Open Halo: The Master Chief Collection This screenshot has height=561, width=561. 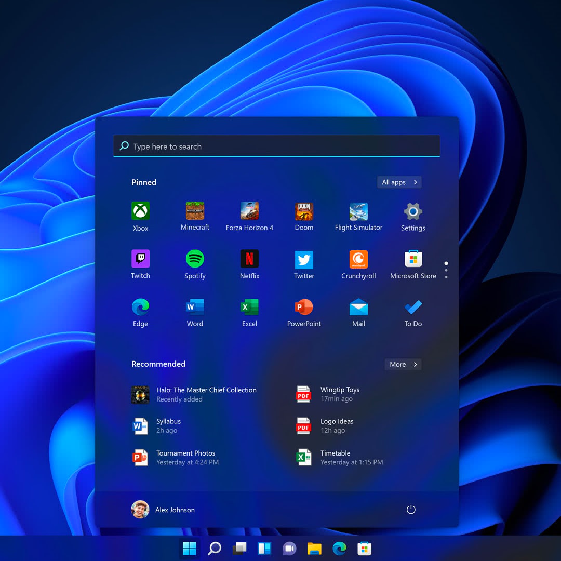[x=194, y=394]
